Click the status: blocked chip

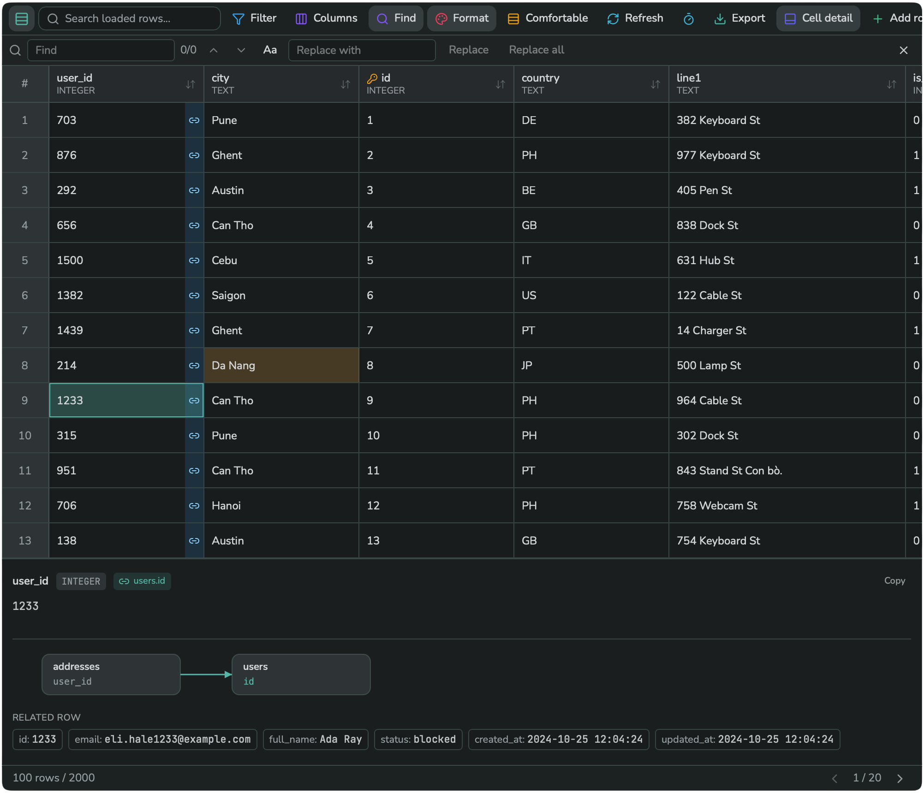[x=418, y=740]
